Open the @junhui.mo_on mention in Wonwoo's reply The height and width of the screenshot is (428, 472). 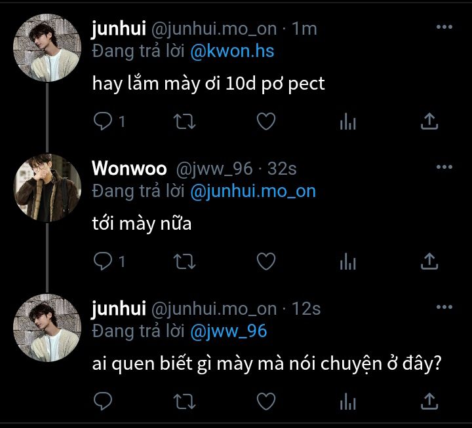point(253,191)
